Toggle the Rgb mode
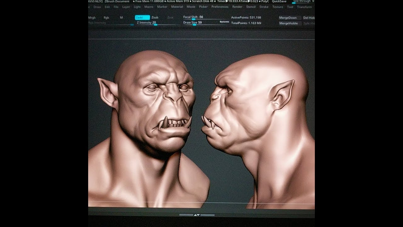 [106, 18]
